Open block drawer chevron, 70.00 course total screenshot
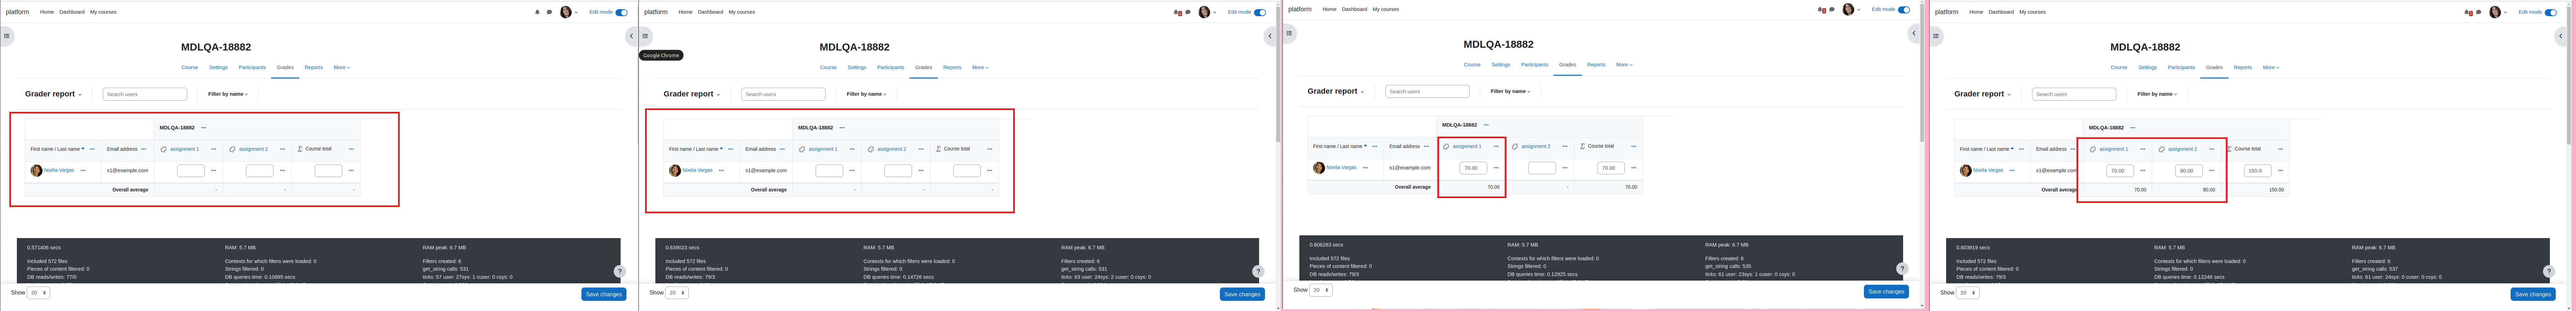 point(1914,33)
